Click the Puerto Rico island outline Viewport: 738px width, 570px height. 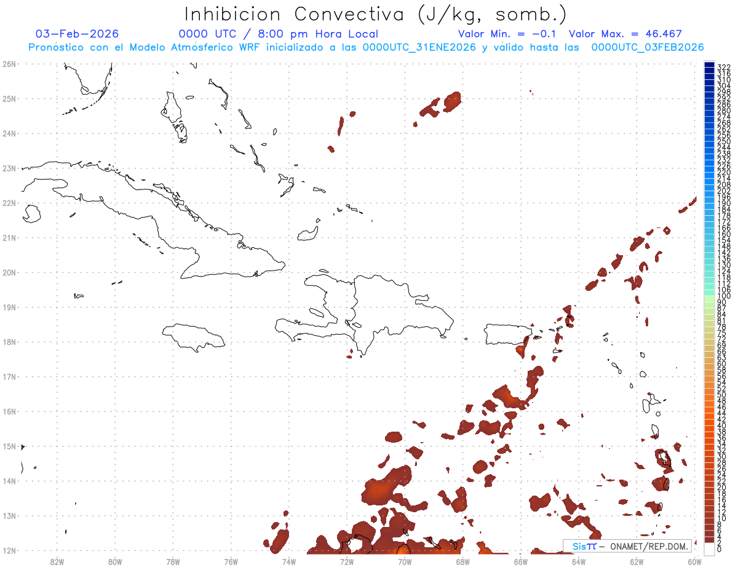coord(508,334)
